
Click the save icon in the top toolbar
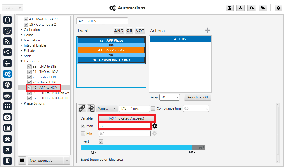coord(230,8)
